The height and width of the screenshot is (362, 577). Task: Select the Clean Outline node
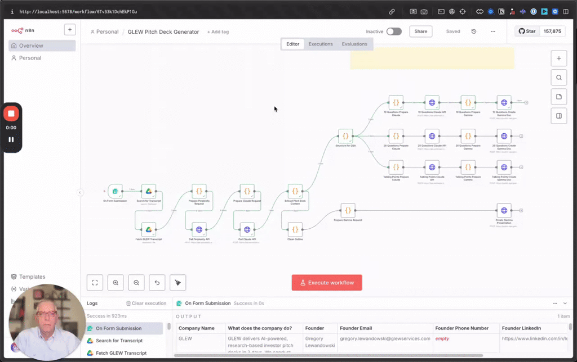pos(295,229)
